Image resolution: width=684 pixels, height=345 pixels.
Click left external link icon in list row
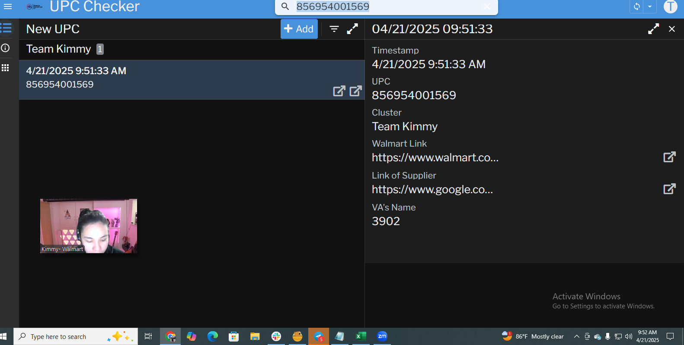pyautogui.click(x=339, y=91)
